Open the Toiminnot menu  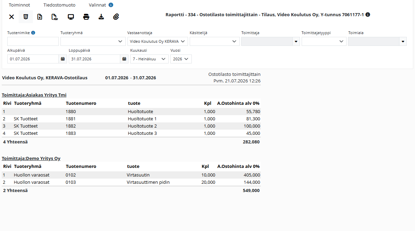[19, 5]
